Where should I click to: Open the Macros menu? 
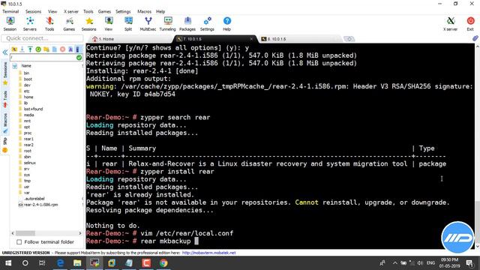click(x=144, y=11)
